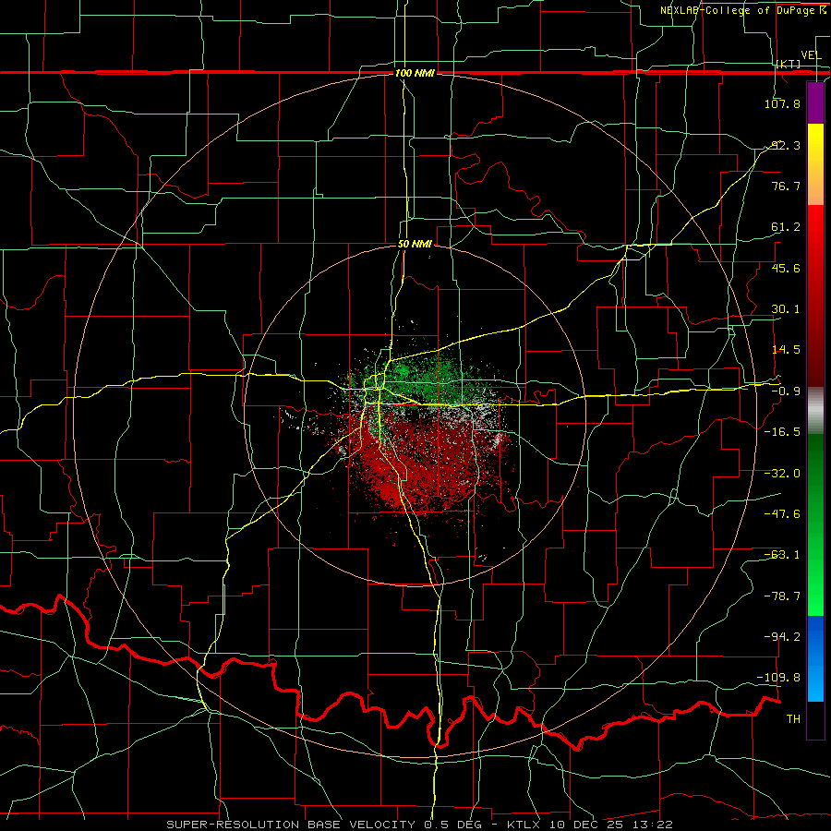Click the -78.7 scale value
Image resolution: width=831 pixels, height=831 pixels.
pos(782,596)
